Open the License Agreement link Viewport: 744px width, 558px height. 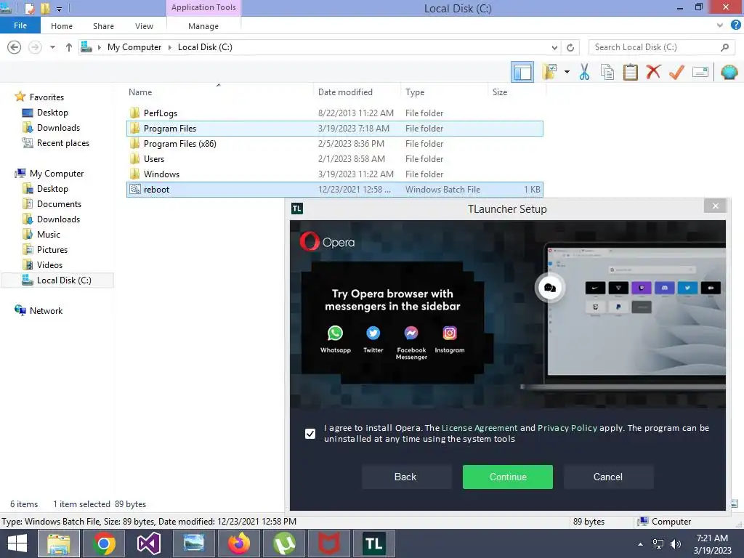tap(480, 428)
